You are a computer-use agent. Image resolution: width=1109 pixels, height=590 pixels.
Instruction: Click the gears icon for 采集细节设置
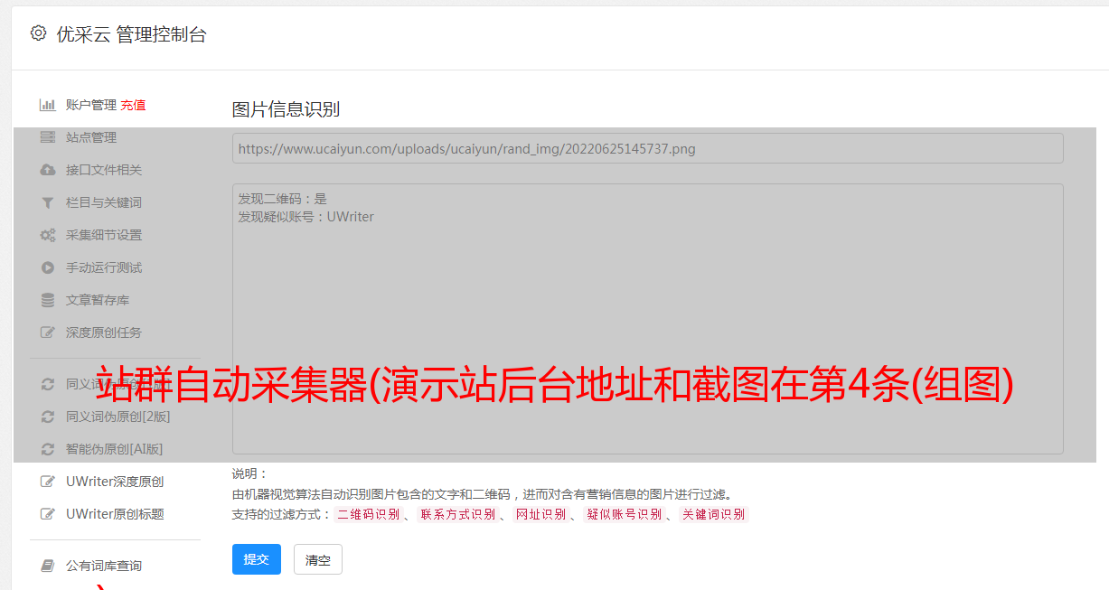(48, 235)
